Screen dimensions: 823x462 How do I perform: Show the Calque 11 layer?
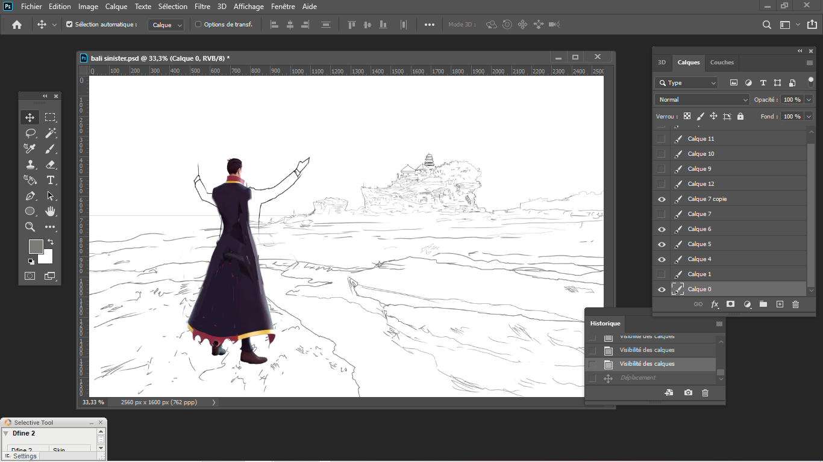tap(662, 139)
